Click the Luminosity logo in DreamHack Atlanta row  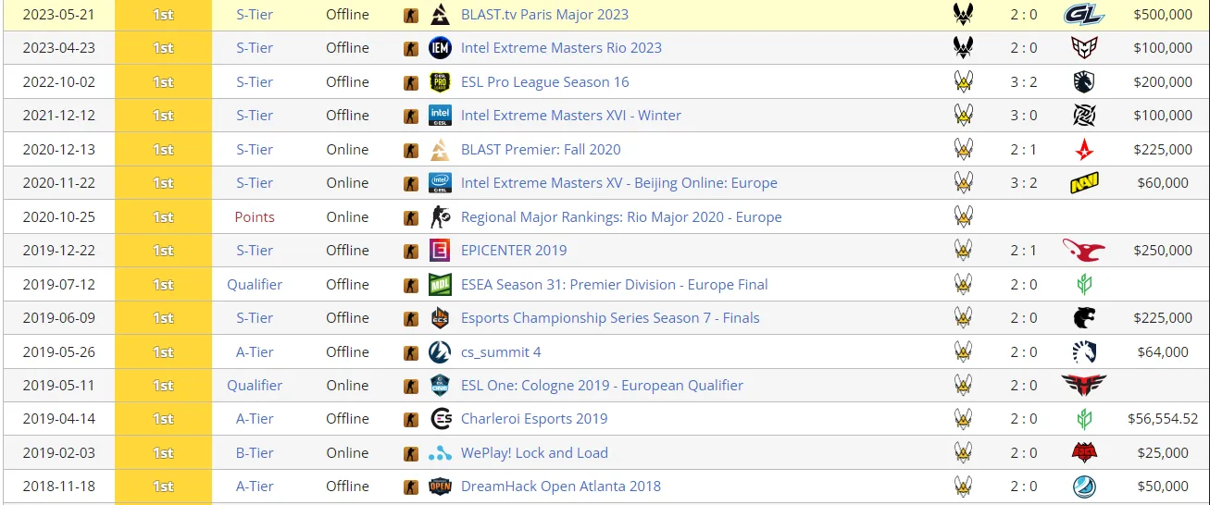pos(1084,487)
